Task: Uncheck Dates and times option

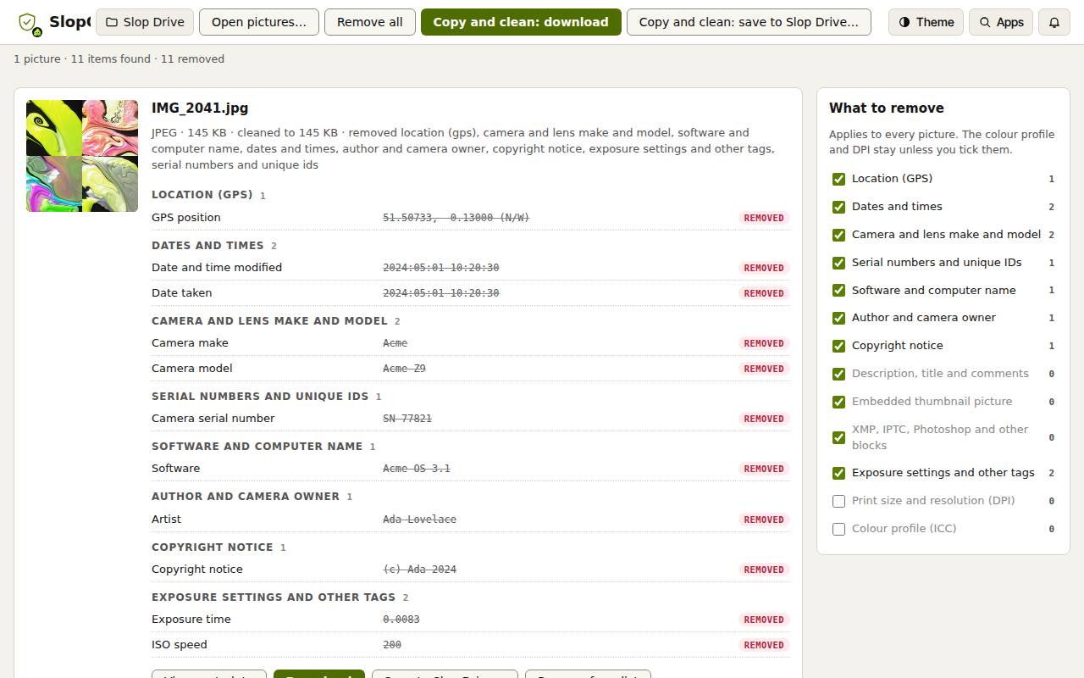Action: (838, 207)
